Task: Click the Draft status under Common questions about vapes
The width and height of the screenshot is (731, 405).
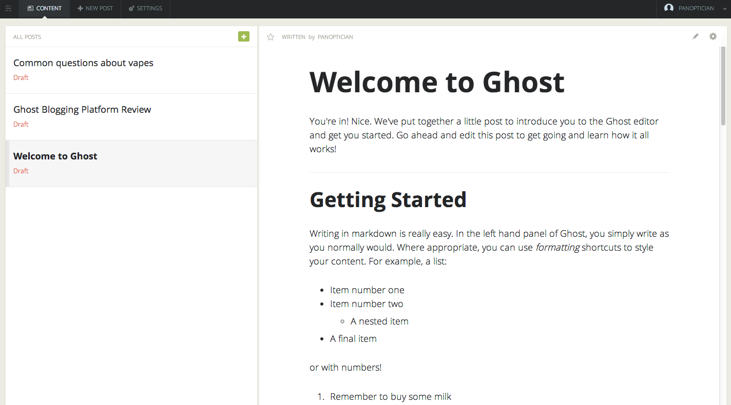Action: tap(21, 78)
